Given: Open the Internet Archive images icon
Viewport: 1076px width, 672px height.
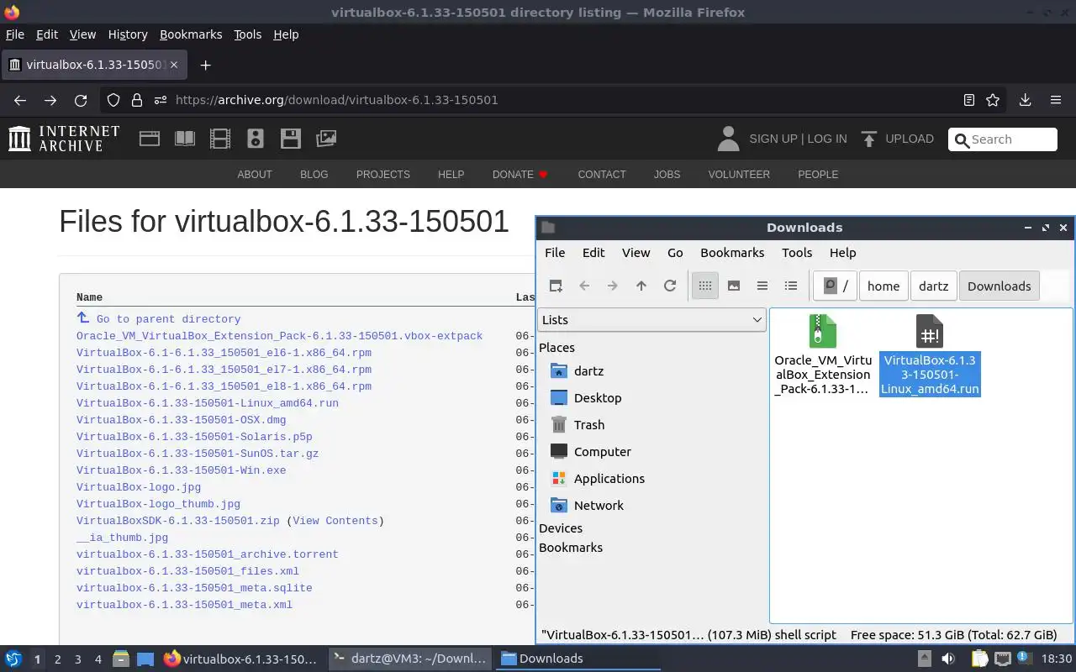Looking at the screenshot, I should pos(326,139).
